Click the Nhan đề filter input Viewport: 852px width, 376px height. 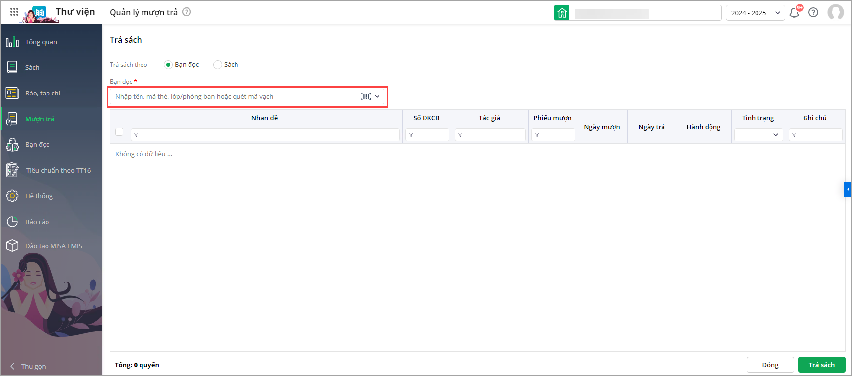click(x=265, y=135)
